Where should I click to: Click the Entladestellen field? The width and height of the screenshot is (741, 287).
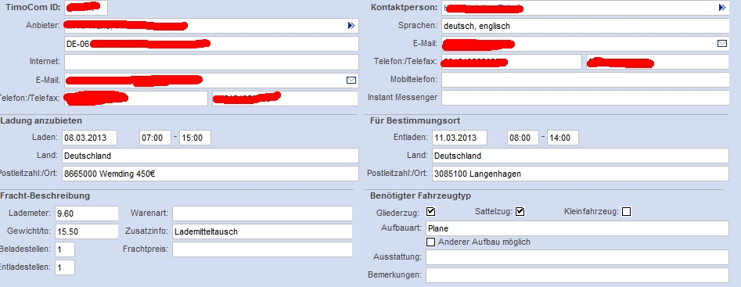[65, 267]
